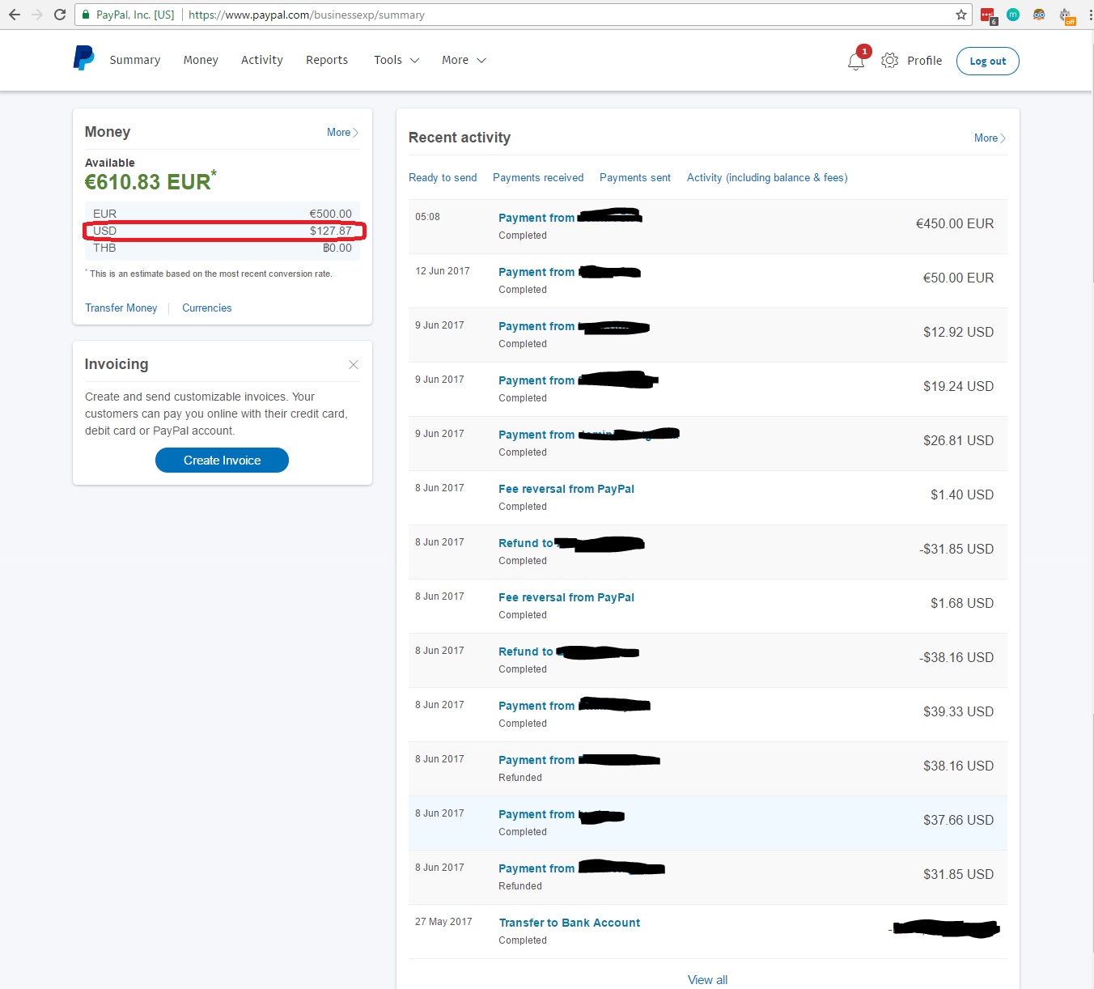1094x989 pixels.
Task: Open the Profile link
Action: [x=924, y=61]
